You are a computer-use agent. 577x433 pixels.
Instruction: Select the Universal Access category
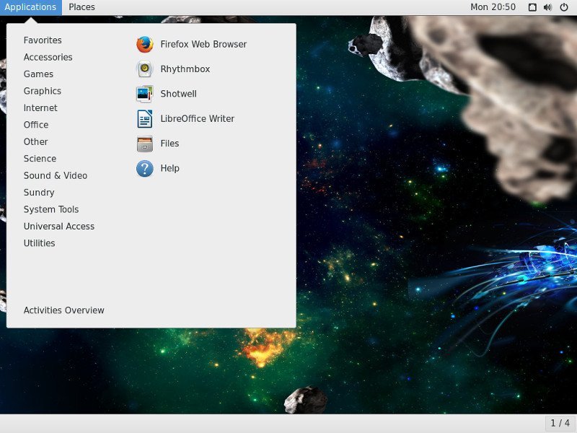point(59,227)
